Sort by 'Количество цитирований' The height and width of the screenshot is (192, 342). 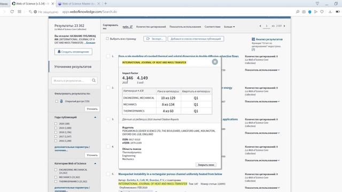[151, 27]
